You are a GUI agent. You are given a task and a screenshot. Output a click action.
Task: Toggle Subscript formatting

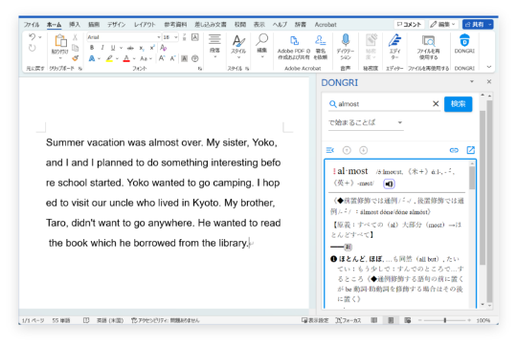(x=142, y=48)
